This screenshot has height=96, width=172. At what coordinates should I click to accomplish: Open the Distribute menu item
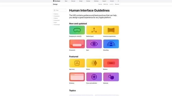point(96,1)
